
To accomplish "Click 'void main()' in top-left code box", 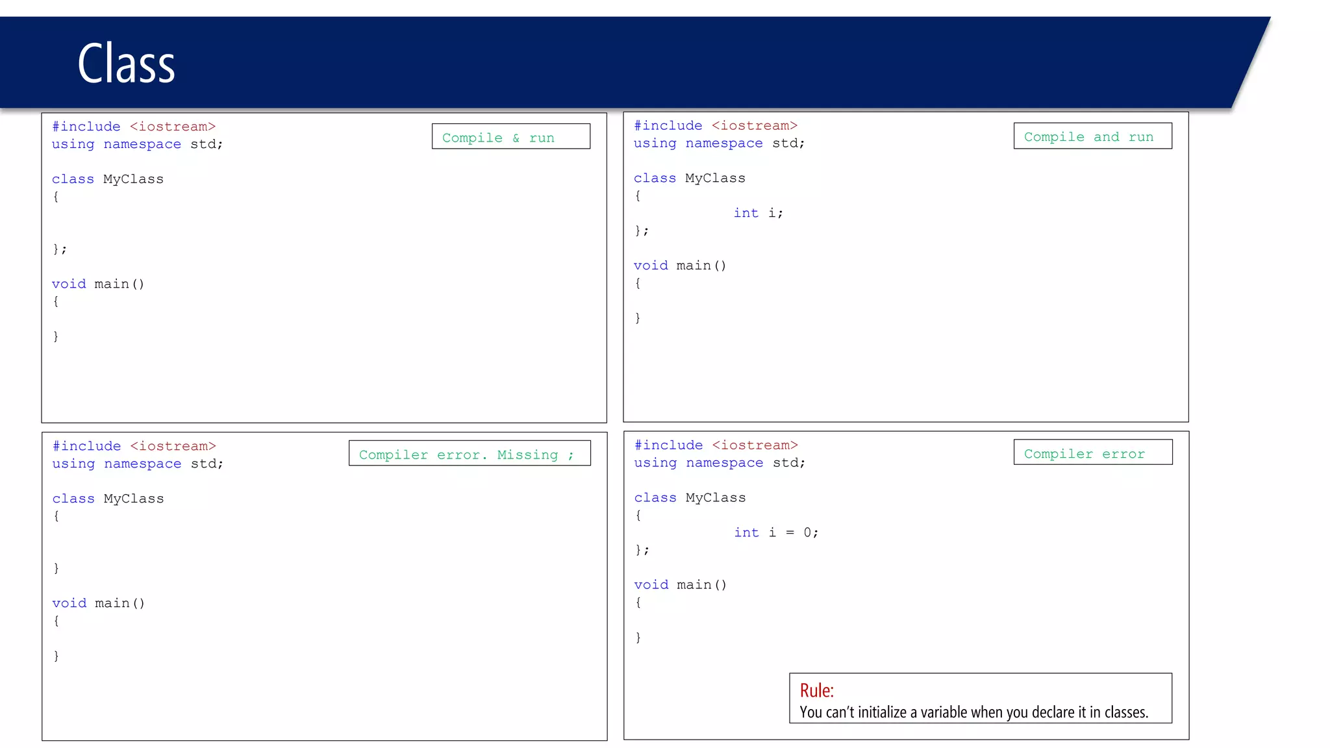I will [98, 284].
